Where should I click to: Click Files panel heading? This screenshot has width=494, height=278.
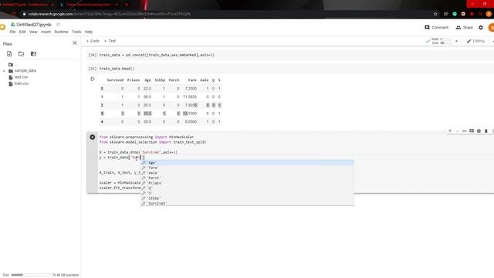(x=7, y=44)
